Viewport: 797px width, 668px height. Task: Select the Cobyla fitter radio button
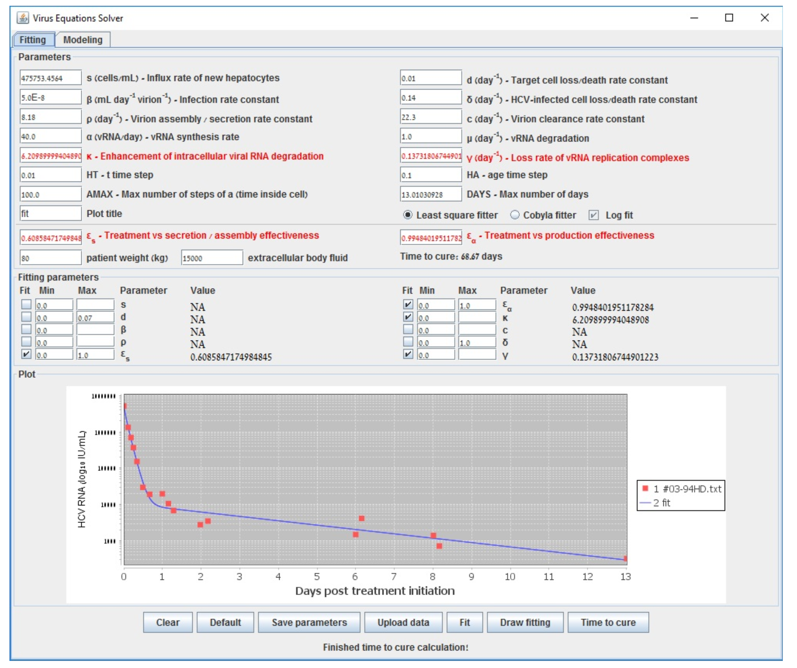click(x=515, y=215)
